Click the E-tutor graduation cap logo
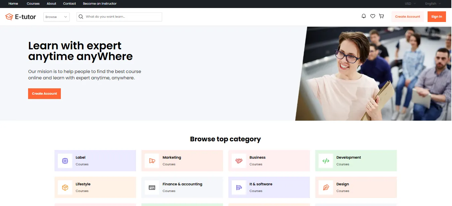This screenshot has width=452, height=206. pos(9,17)
